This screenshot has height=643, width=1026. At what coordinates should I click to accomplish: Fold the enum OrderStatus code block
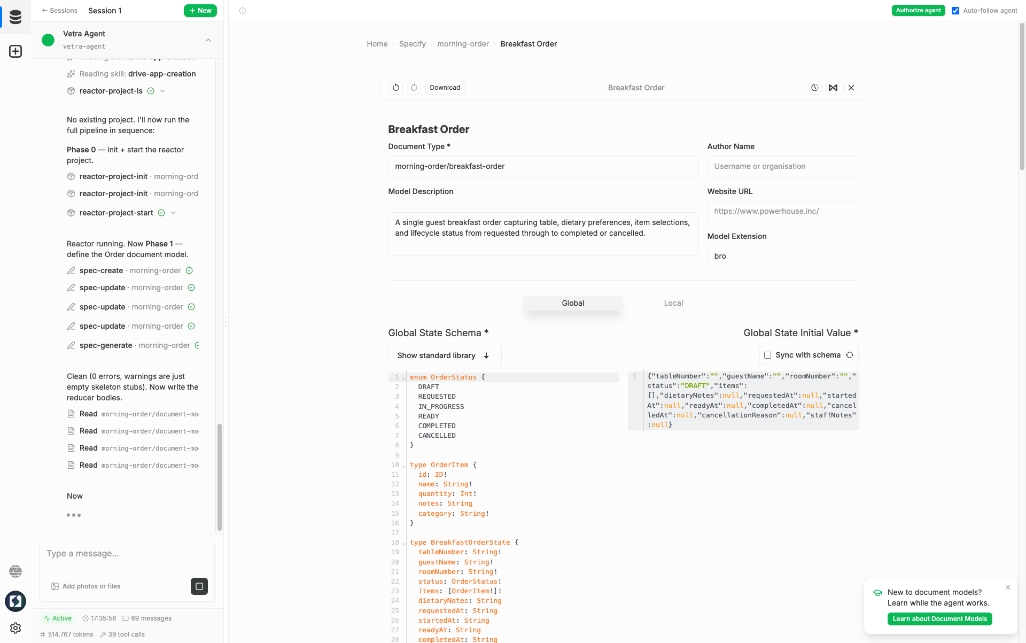[x=403, y=378]
